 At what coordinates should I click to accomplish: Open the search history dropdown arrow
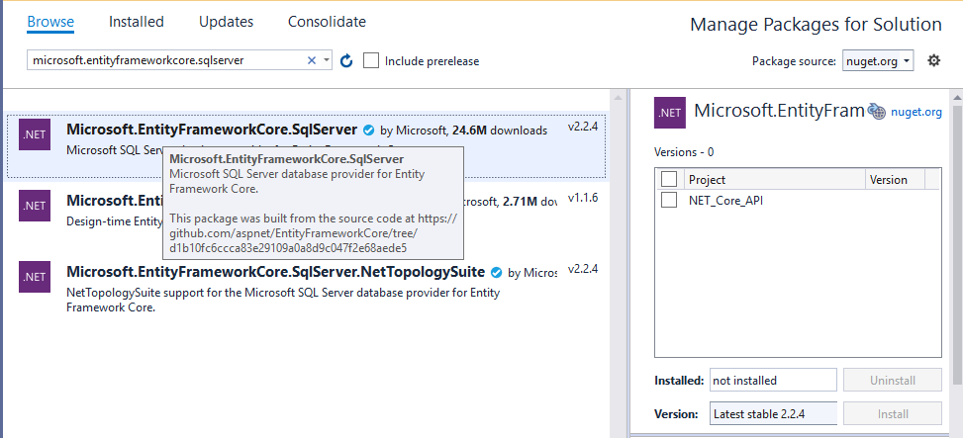pos(327,61)
